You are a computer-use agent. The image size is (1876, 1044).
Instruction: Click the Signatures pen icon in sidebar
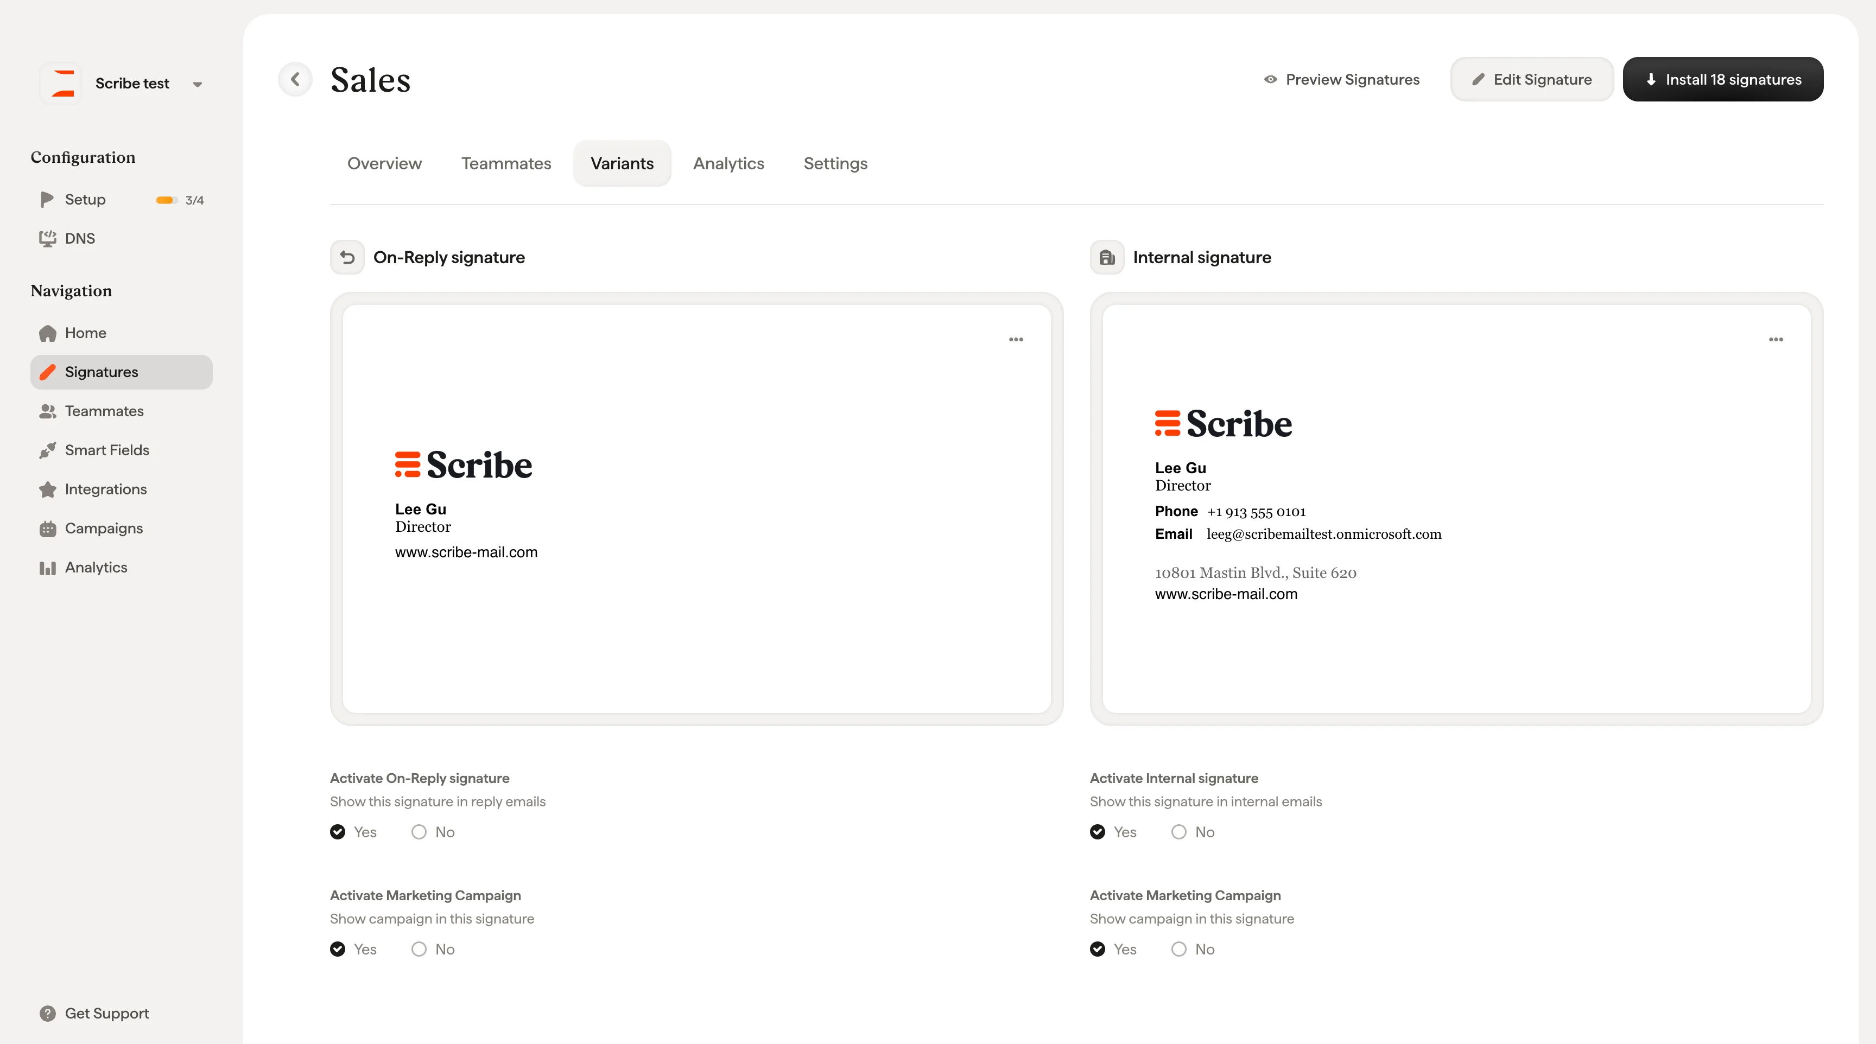[x=47, y=372]
